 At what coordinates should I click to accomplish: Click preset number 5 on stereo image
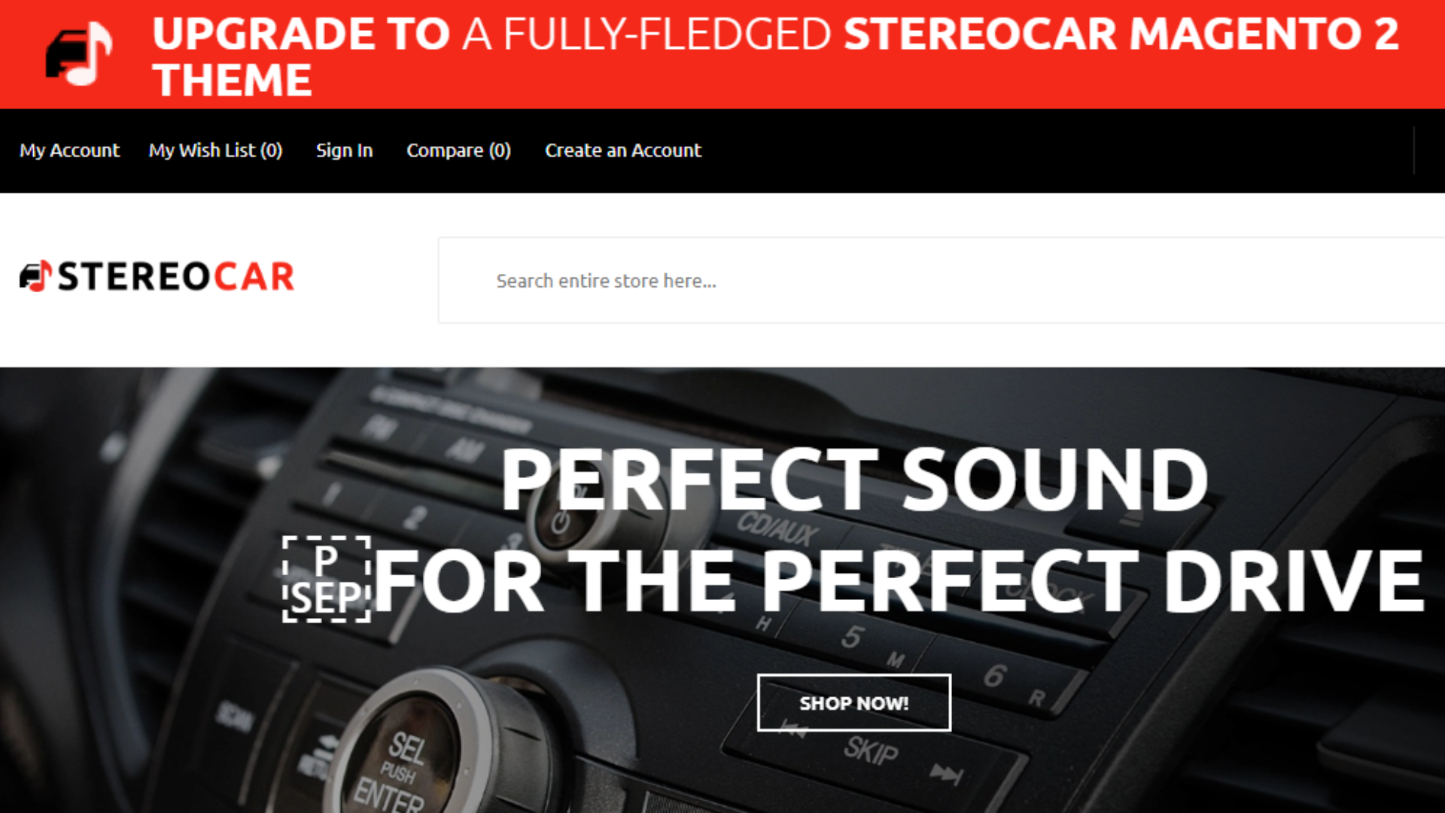[x=851, y=637]
